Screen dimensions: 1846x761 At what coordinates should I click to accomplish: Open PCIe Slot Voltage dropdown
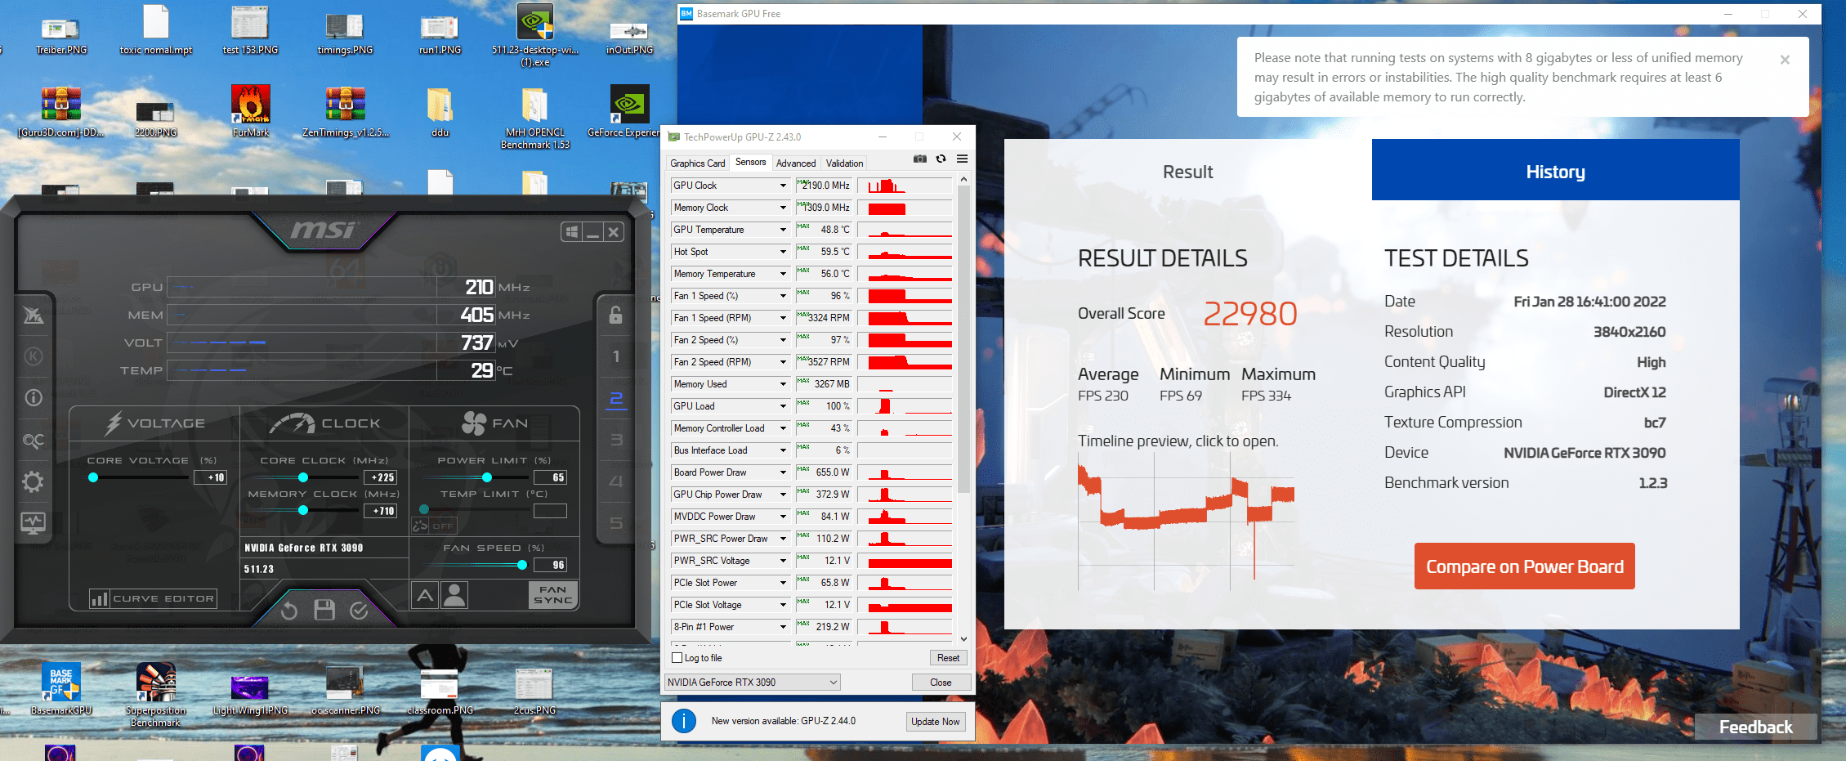[x=783, y=605]
